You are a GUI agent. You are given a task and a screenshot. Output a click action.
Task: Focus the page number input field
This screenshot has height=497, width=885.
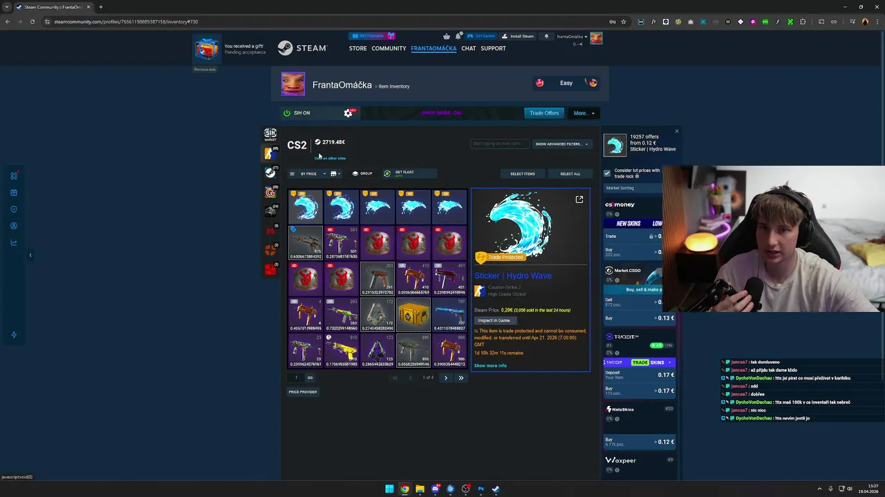click(x=297, y=378)
